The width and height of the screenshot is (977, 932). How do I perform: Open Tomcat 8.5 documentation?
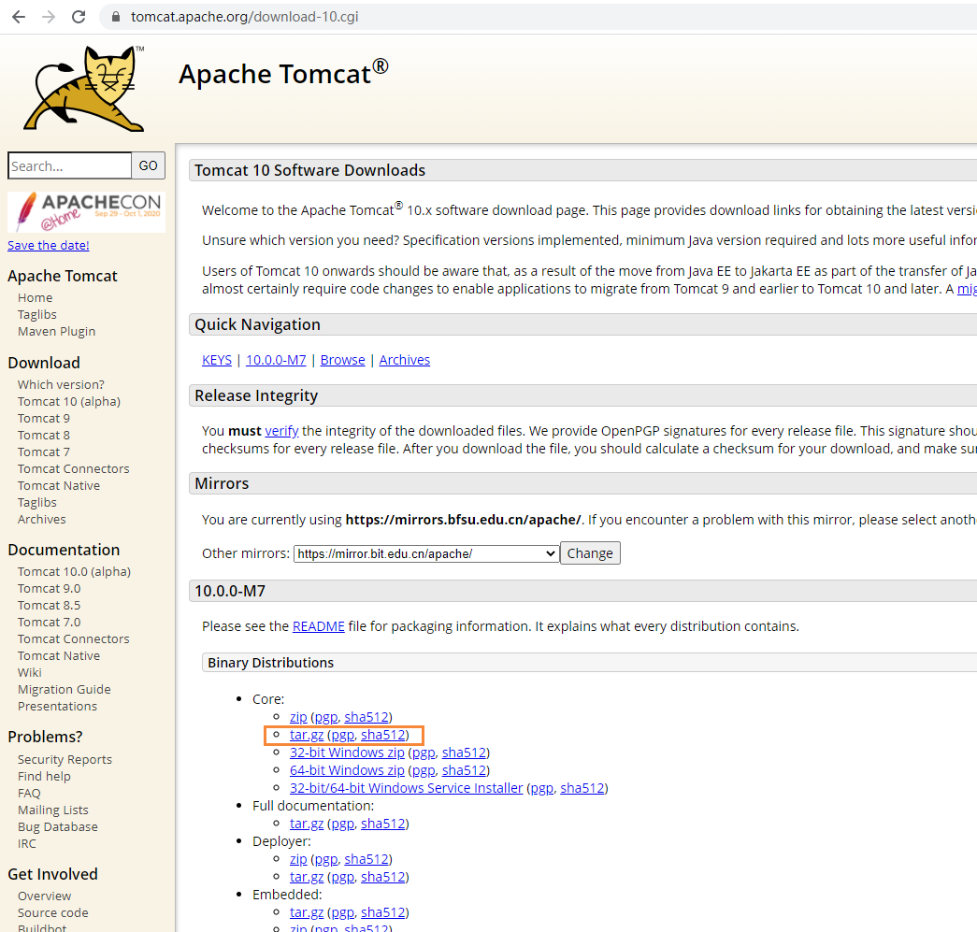50,605
